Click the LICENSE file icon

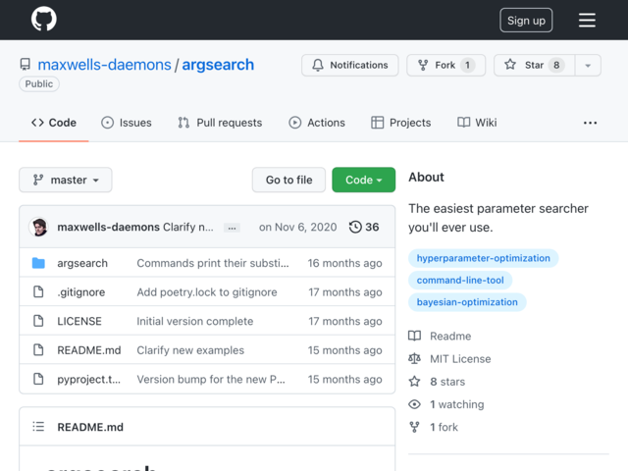pyautogui.click(x=38, y=321)
